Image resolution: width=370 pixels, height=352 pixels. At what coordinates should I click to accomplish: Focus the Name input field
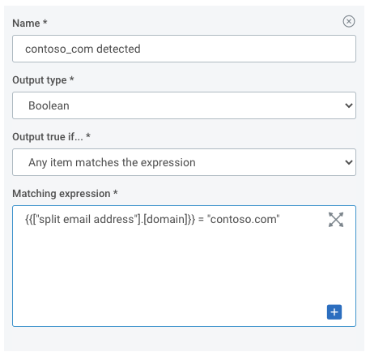184,49
